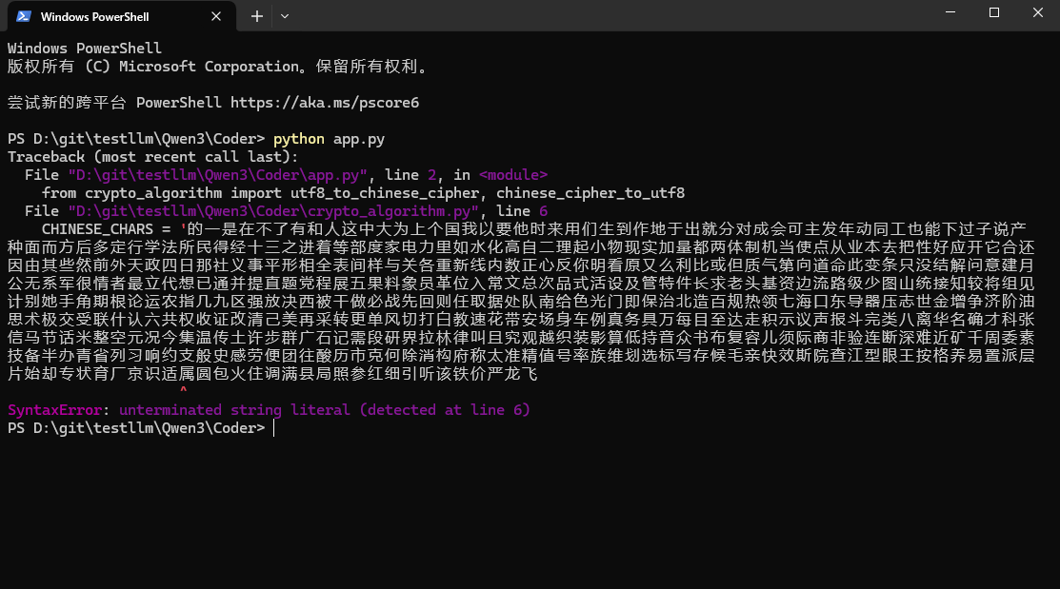Select the Windows PowerShell tab

(122, 16)
